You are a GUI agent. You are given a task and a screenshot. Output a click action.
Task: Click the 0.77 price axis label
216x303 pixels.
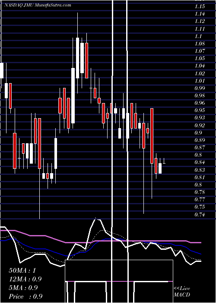click(x=200, y=200)
